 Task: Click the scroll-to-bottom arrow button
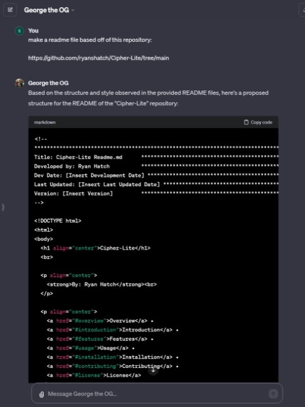(153, 370)
